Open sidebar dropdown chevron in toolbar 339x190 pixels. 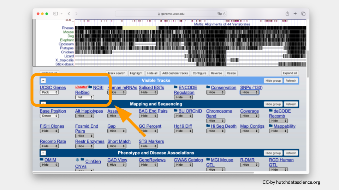point(61,14)
